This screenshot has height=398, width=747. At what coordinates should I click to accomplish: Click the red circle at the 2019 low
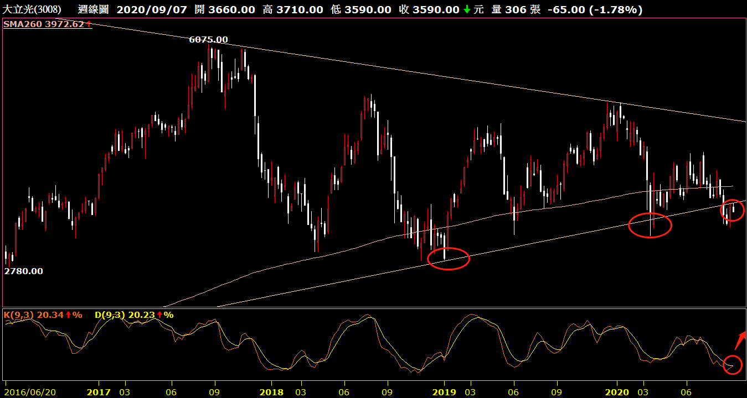(x=449, y=259)
